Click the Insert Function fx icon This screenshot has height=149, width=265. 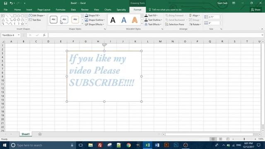pos(44,35)
